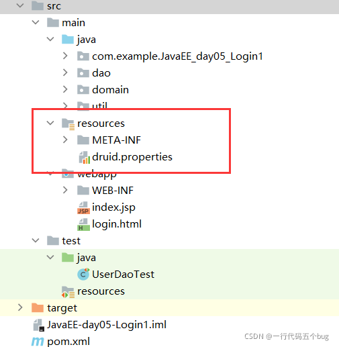Click the com.example package icon
Image resolution: width=339 pixels, height=347 pixels.
point(83,56)
